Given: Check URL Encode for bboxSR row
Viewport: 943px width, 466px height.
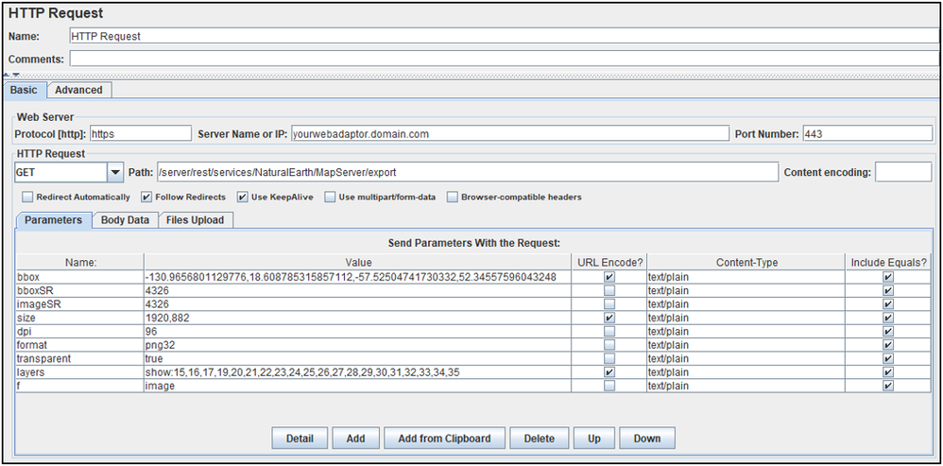Looking at the screenshot, I should tap(609, 290).
